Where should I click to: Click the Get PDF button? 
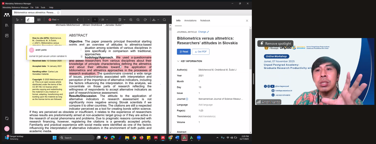(201, 52)
